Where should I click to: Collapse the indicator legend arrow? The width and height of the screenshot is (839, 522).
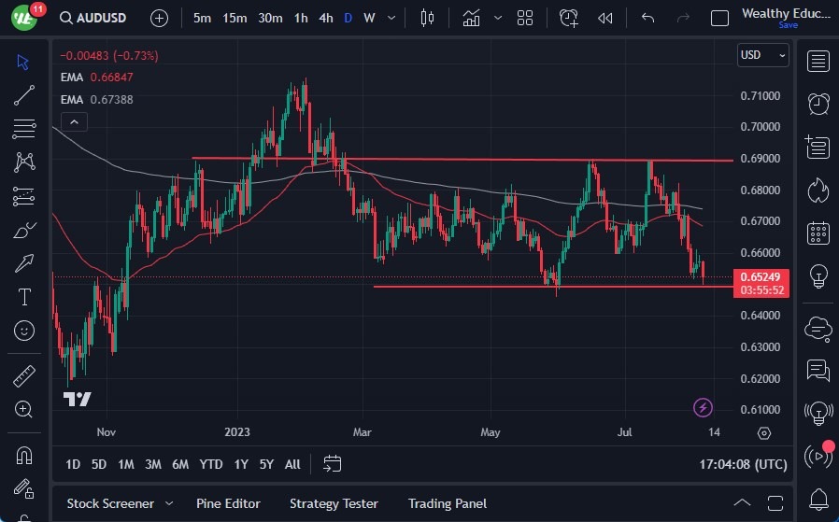74,121
